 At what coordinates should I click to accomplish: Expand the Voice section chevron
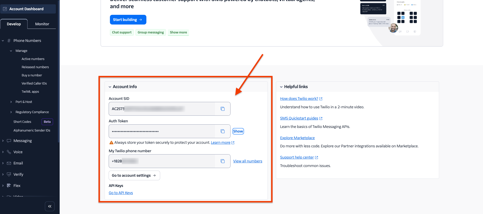3,152
